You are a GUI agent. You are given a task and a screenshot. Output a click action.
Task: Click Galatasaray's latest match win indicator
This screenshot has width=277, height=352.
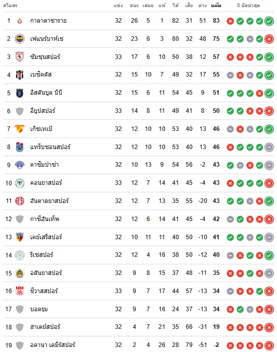pyautogui.click(x=269, y=21)
